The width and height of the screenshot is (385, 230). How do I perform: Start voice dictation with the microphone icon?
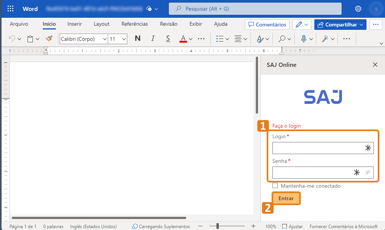click(305, 39)
